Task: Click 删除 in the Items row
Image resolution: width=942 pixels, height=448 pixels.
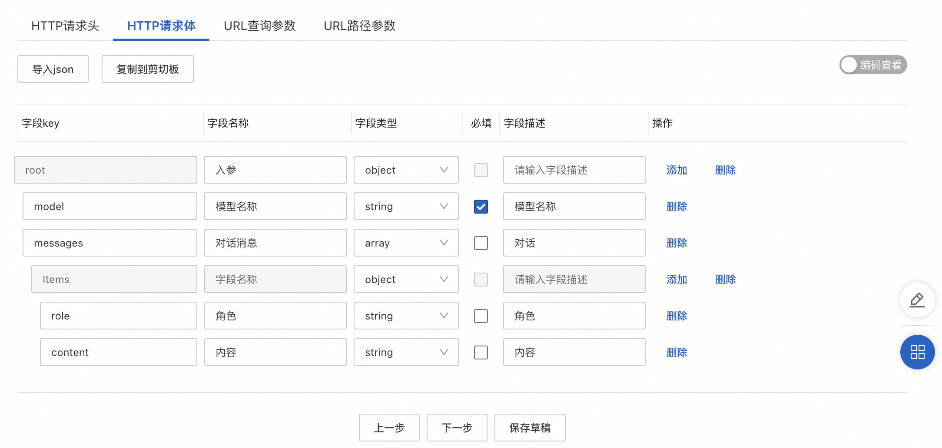Action: tap(726, 280)
